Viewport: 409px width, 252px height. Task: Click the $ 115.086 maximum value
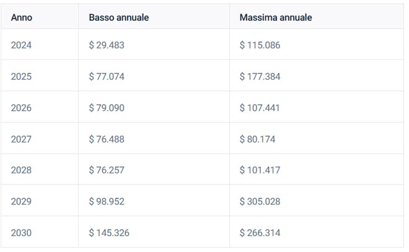260,46
